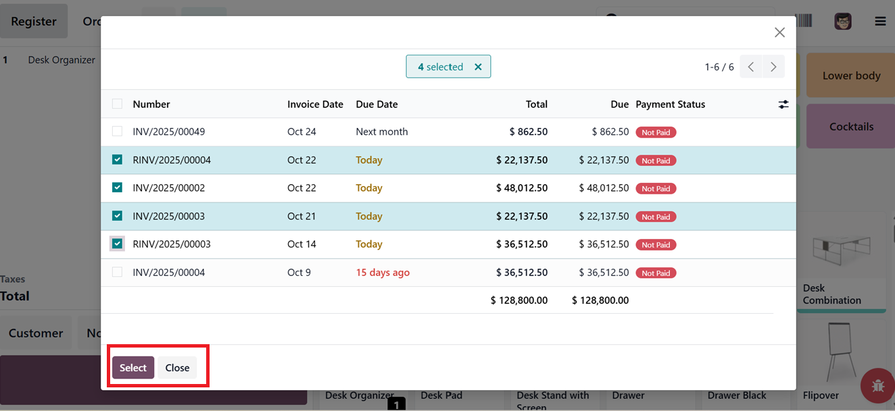Sort by Payment Status column header
895x411 pixels.
[x=670, y=105]
